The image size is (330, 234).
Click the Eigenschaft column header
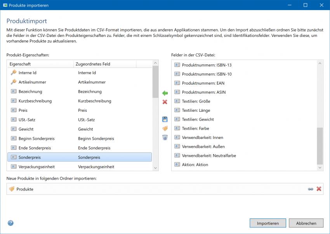(x=39, y=64)
